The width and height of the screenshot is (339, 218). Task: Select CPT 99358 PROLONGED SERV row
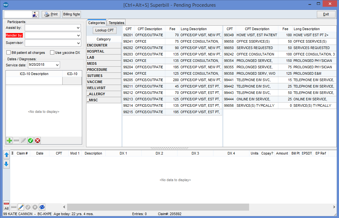pos(280,73)
